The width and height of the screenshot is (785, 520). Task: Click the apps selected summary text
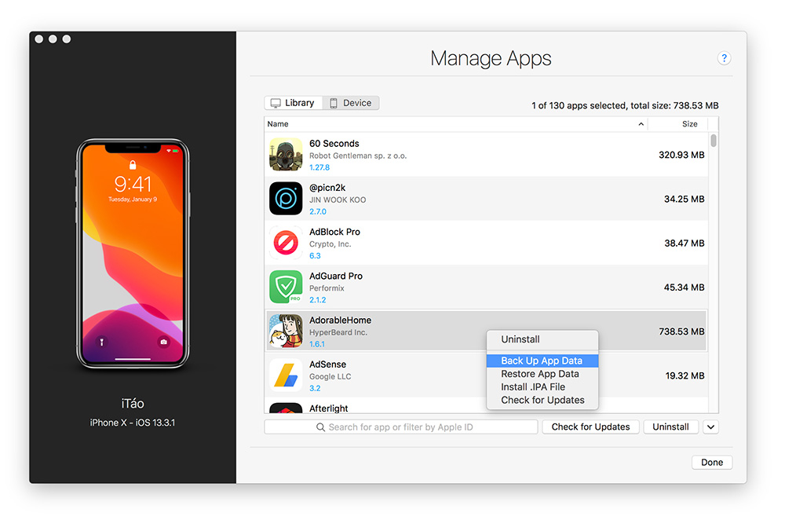[x=625, y=105]
